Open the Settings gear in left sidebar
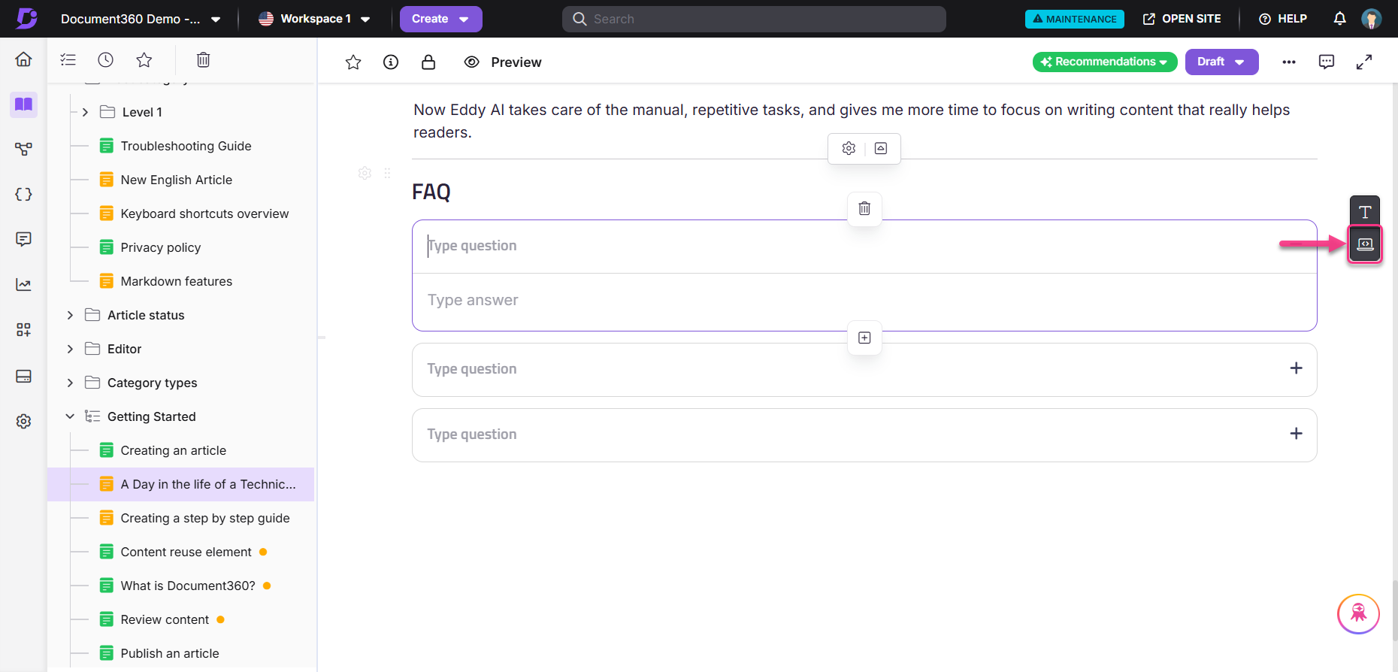The width and height of the screenshot is (1398, 672). coord(23,421)
